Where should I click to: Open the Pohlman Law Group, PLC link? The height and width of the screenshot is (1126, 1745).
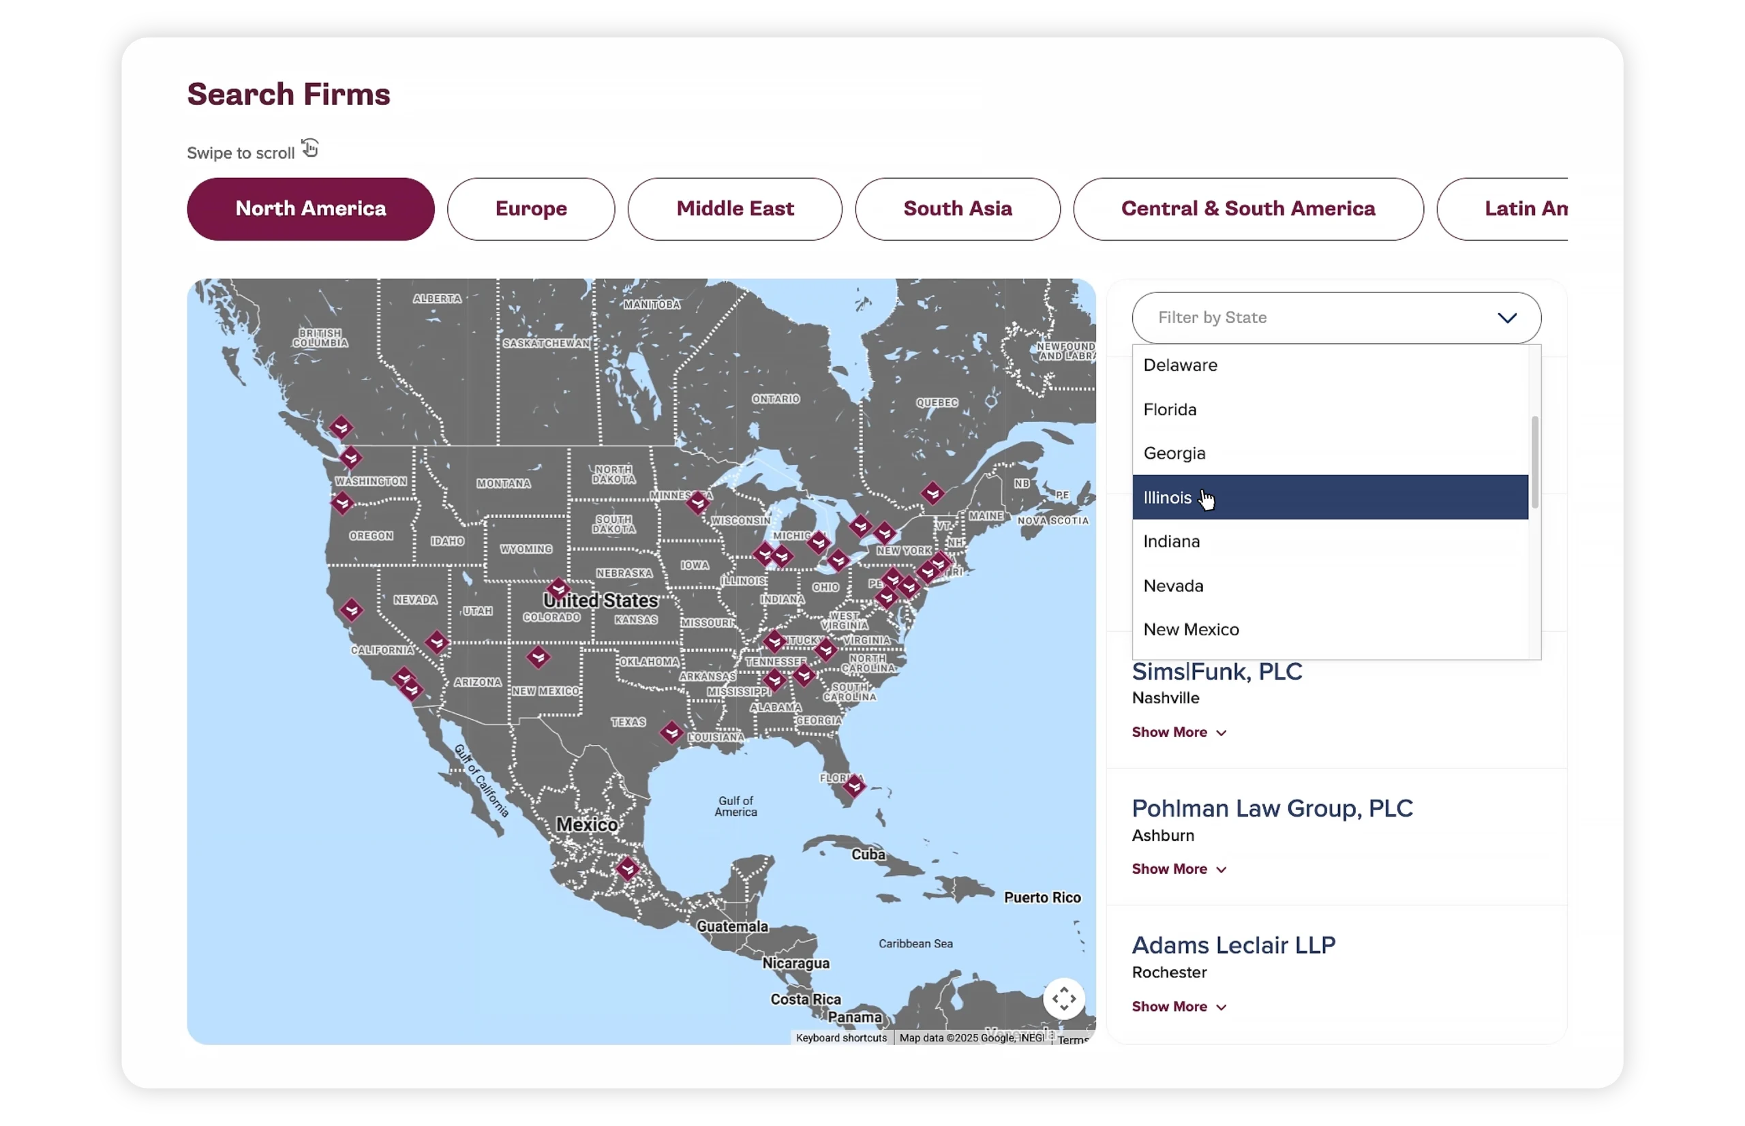(1271, 808)
